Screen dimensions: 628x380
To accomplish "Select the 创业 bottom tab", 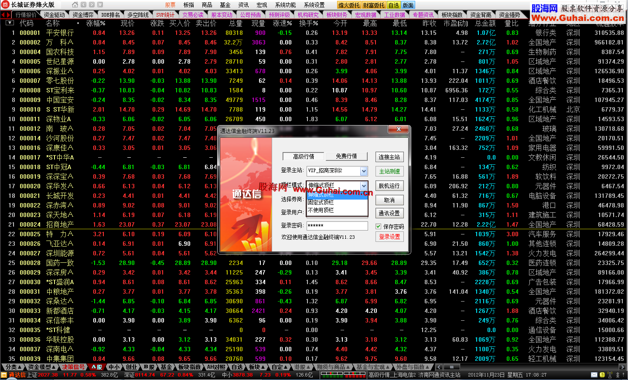I will pyautogui.click(x=132, y=367).
